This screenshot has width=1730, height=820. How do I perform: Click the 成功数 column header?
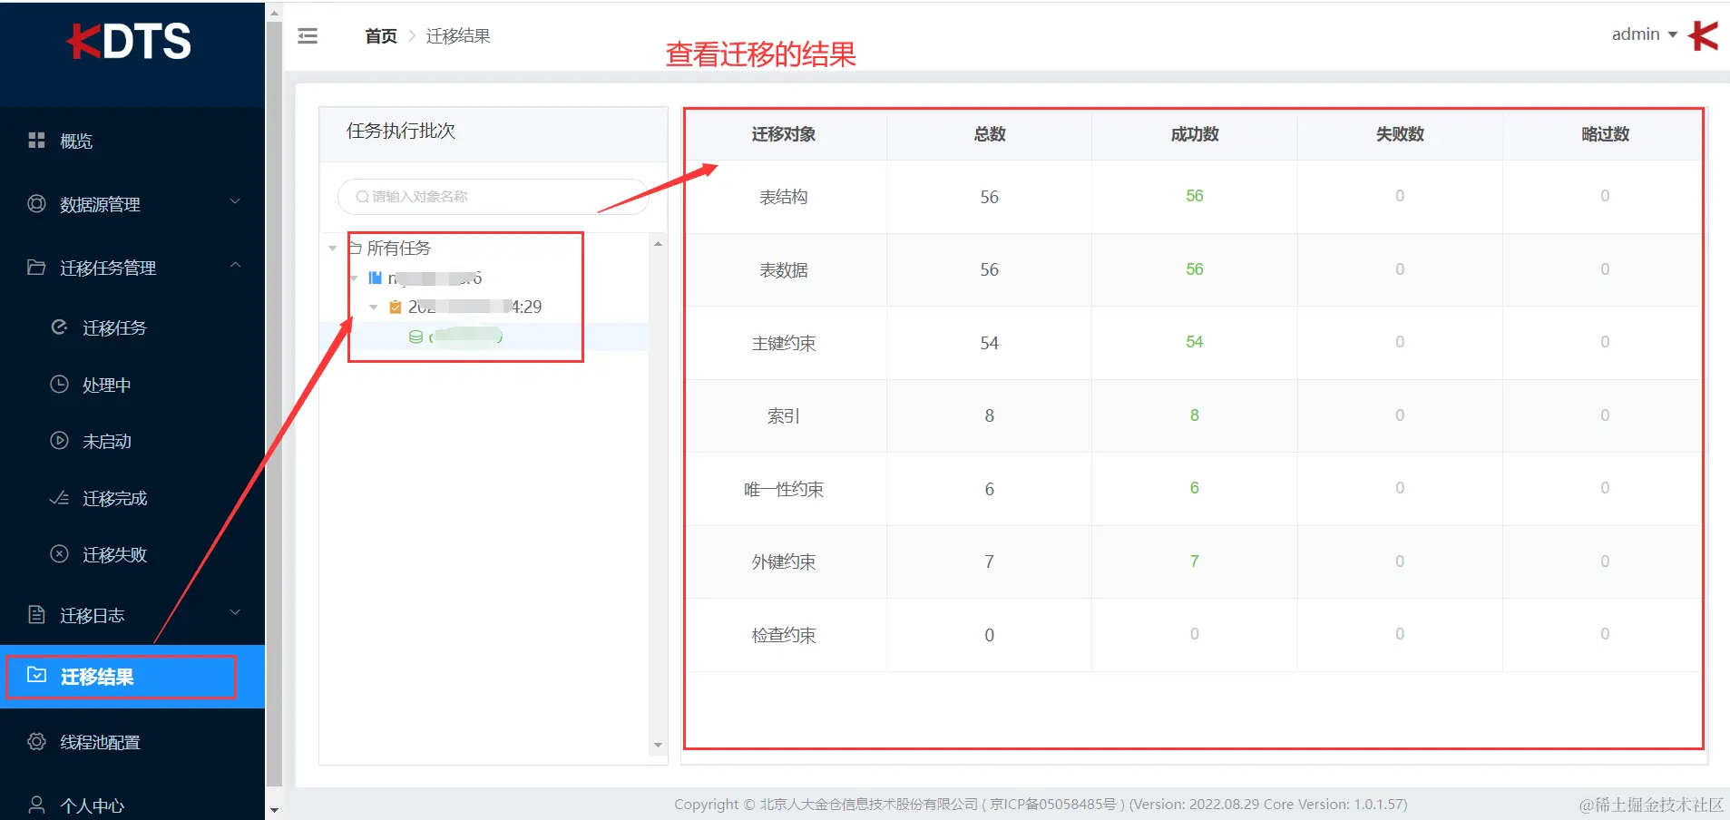pos(1195,134)
